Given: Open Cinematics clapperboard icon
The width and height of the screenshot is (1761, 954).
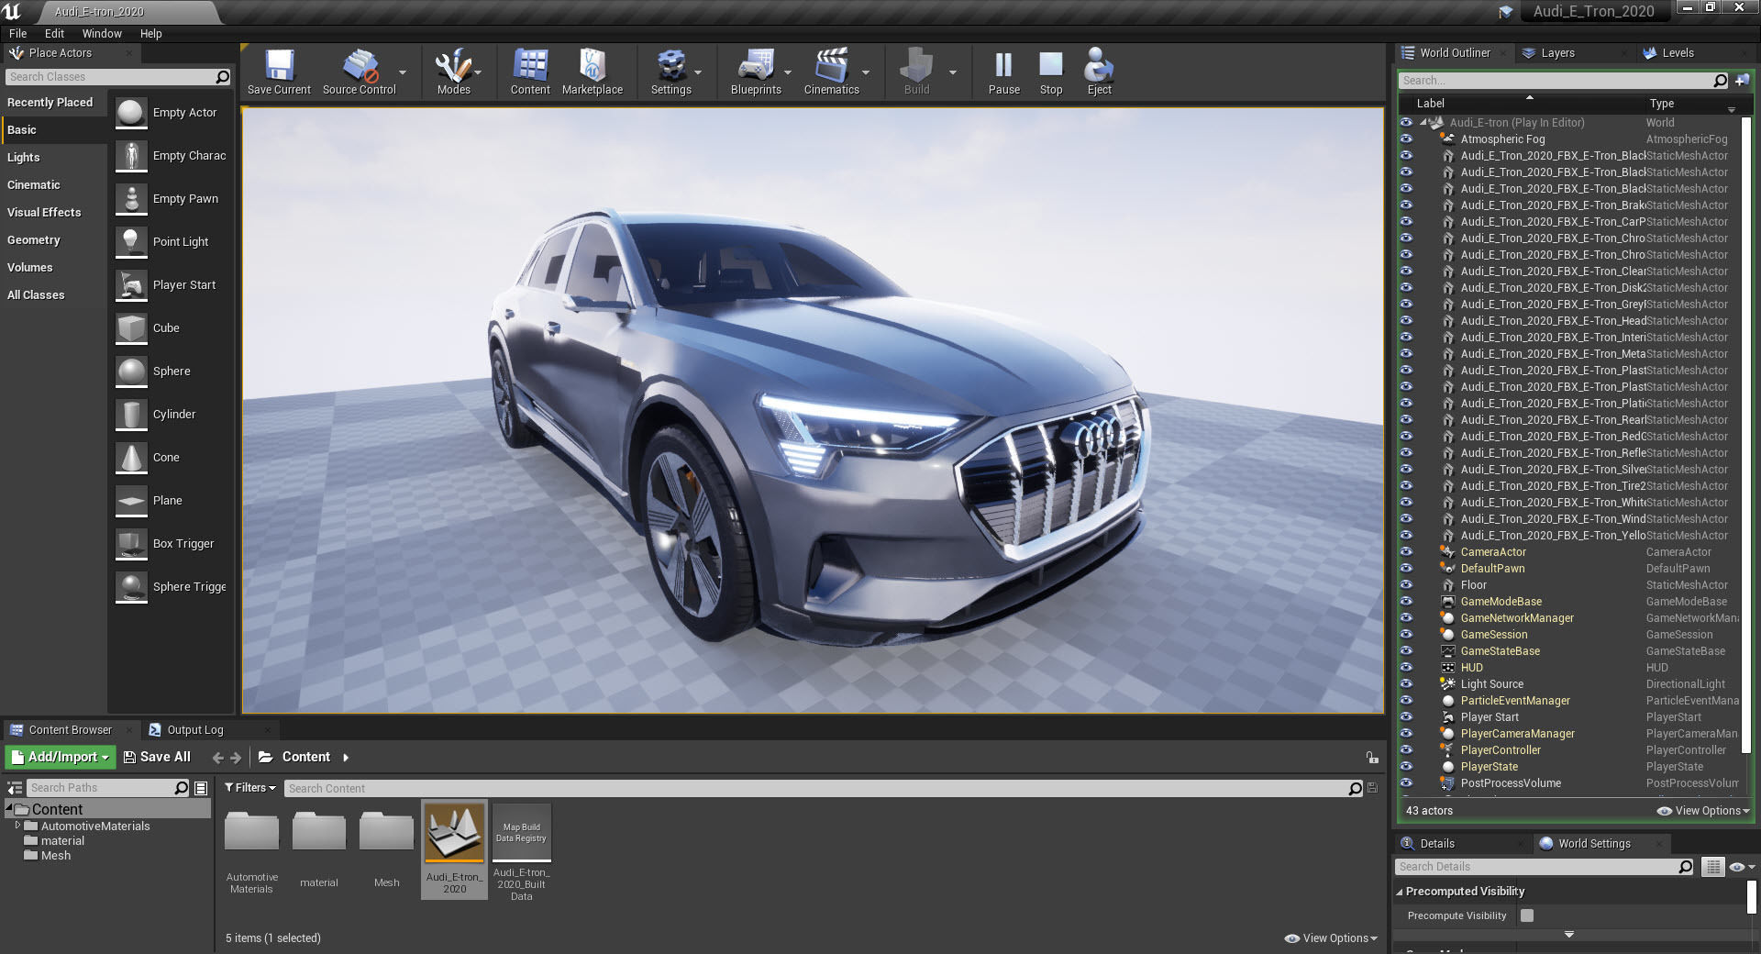Looking at the screenshot, I should point(831,67).
